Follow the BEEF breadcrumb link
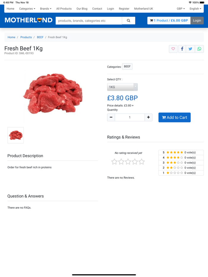The image size is (208, 277). click(40, 37)
